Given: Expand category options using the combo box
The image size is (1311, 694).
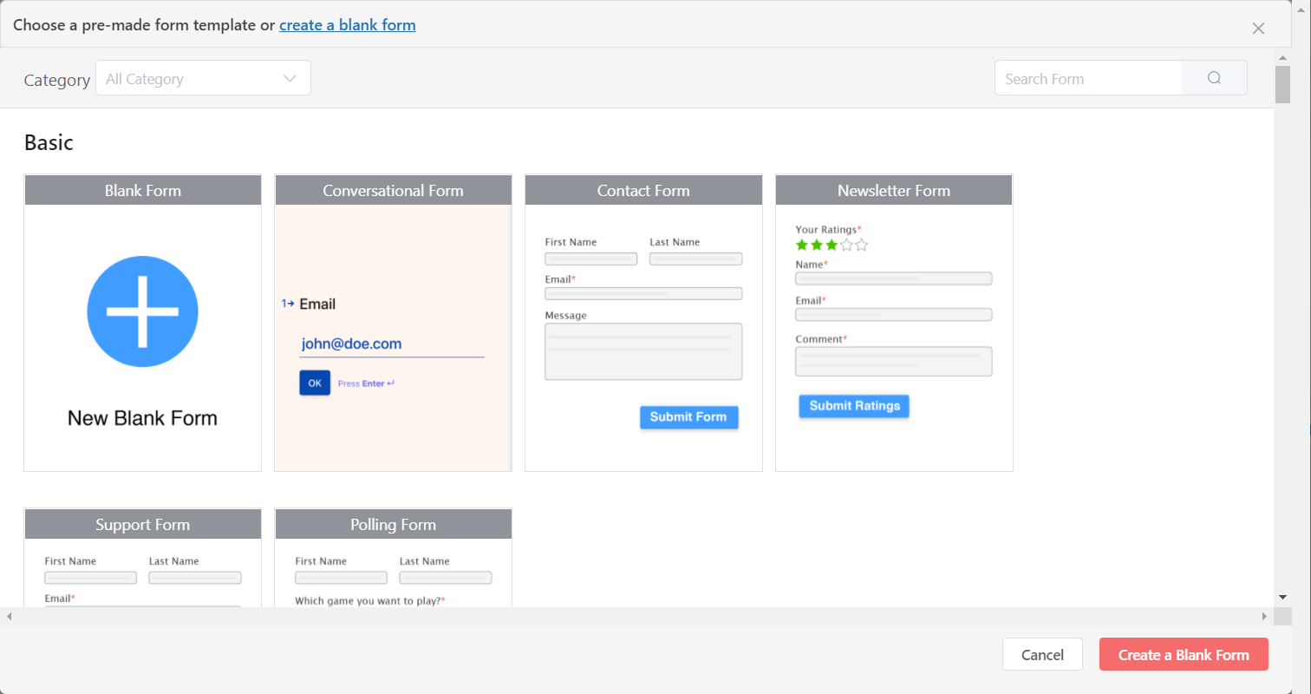Looking at the screenshot, I should pos(203,77).
